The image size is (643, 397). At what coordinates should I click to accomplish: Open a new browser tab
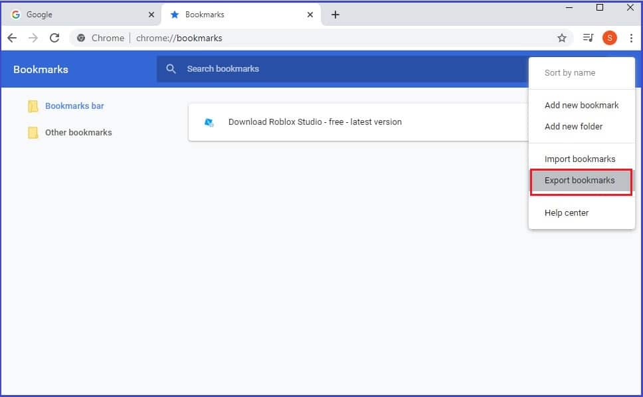pyautogui.click(x=335, y=14)
